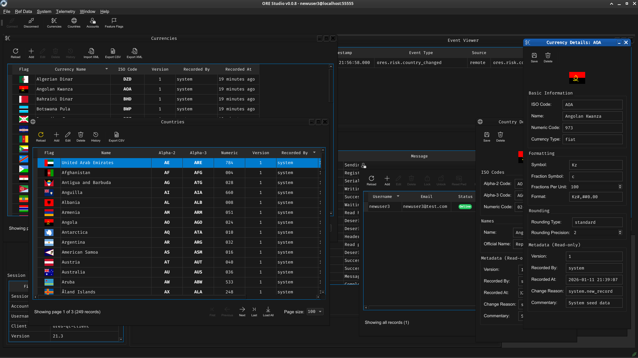638x358 pixels.
Task: Go to the Next page of countries
Action: (x=242, y=310)
